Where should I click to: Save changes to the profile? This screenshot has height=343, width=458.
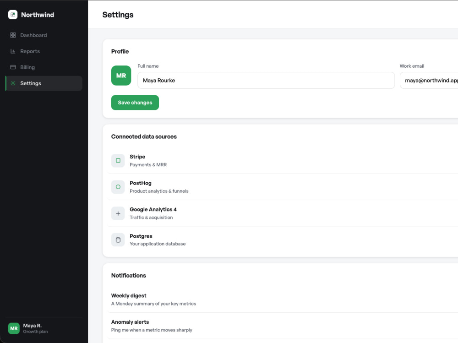click(x=135, y=103)
